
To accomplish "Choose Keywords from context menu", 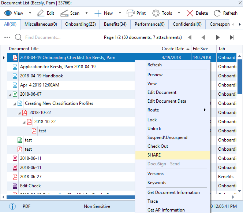I will pos(172,183).
